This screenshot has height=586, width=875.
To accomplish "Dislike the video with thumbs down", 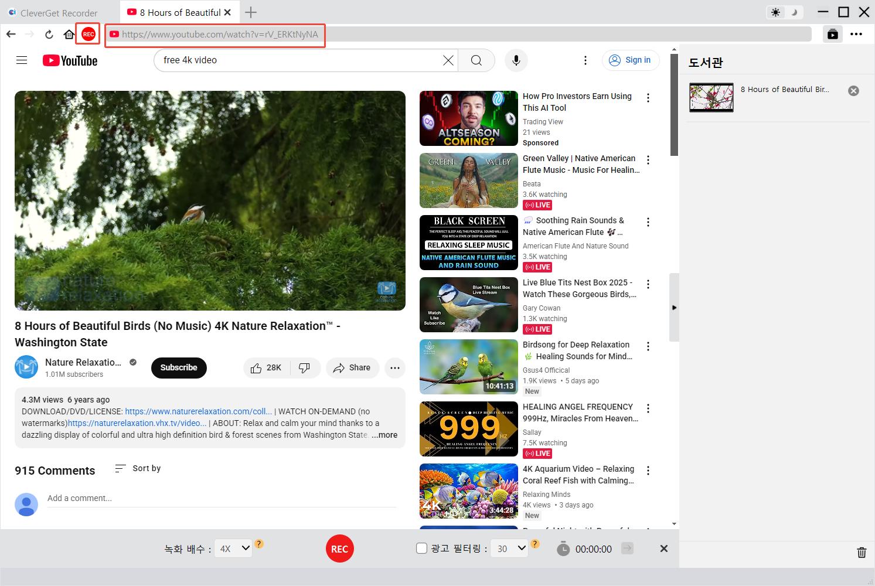I will pos(304,367).
